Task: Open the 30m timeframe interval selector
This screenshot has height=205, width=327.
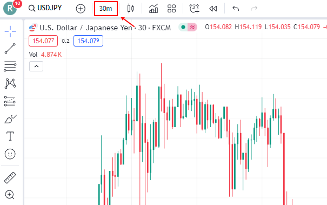Action: (x=106, y=9)
